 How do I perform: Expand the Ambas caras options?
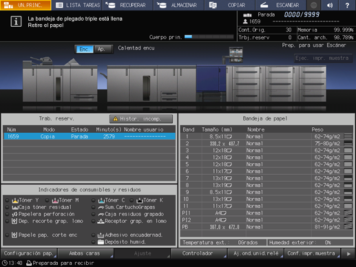(x=85, y=253)
